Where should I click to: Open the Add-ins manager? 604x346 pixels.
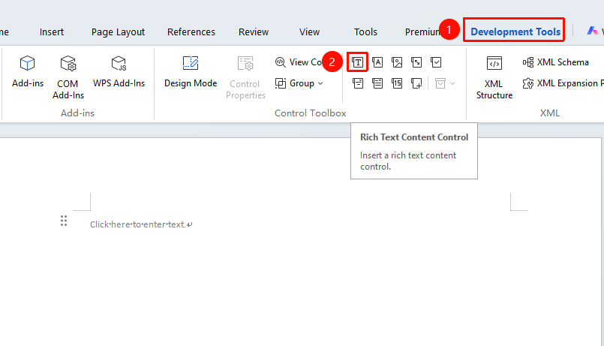[x=27, y=71]
